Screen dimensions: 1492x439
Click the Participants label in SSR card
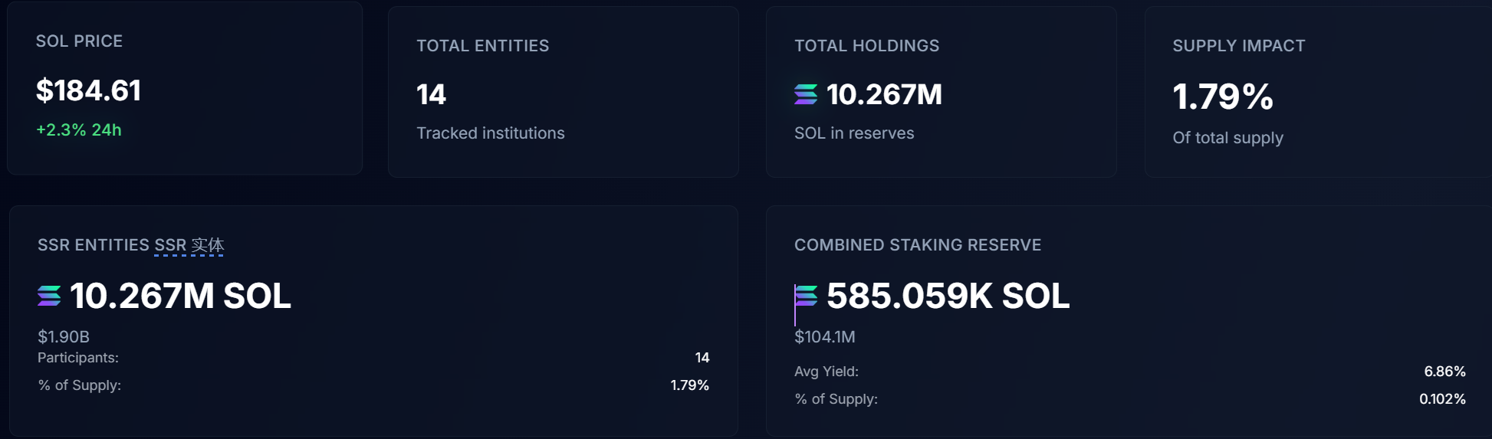[78, 358]
